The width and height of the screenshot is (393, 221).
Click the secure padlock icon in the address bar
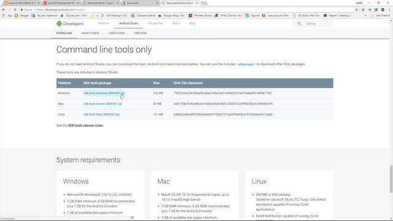pyautogui.click(x=21, y=10)
